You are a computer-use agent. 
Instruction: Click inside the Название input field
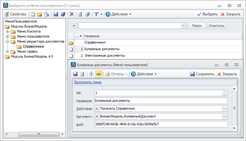coord(161,101)
